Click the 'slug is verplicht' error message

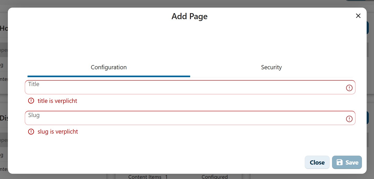coord(58,131)
